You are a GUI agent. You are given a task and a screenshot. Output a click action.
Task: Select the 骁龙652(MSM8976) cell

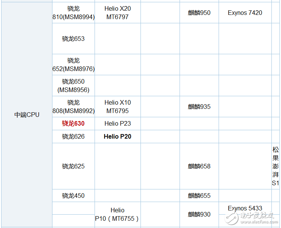[x=73, y=65]
